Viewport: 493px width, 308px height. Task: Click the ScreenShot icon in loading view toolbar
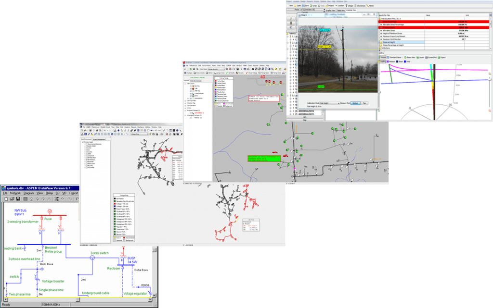click(427, 57)
